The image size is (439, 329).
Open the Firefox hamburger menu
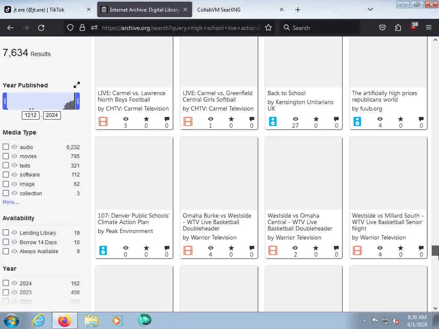[x=429, y=27]
